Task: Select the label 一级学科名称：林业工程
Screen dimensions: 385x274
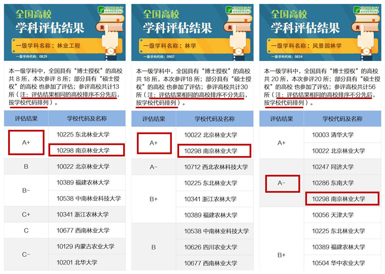Action: pyautogui.click(x=48, y=46)
